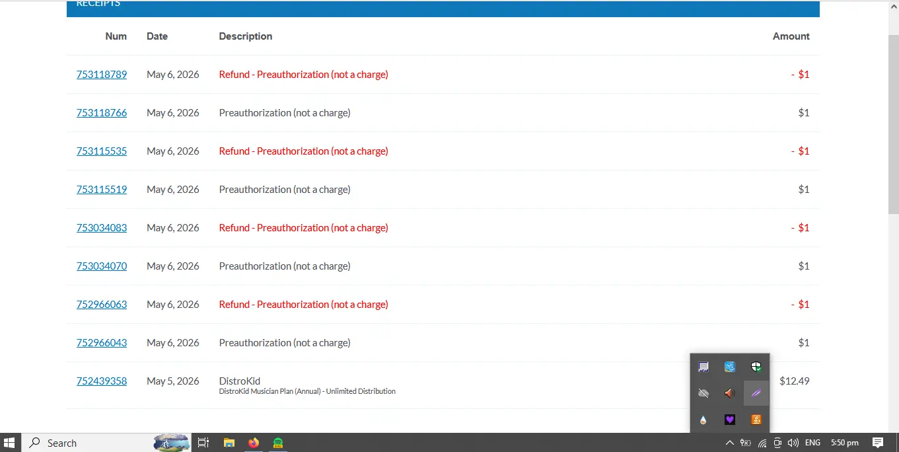
Task: Open the clock showing 5:50 pm
Action: [x=844, y=443]
